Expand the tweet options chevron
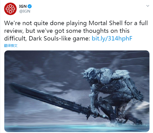This screenshot has height=133, width=153. 148,6
